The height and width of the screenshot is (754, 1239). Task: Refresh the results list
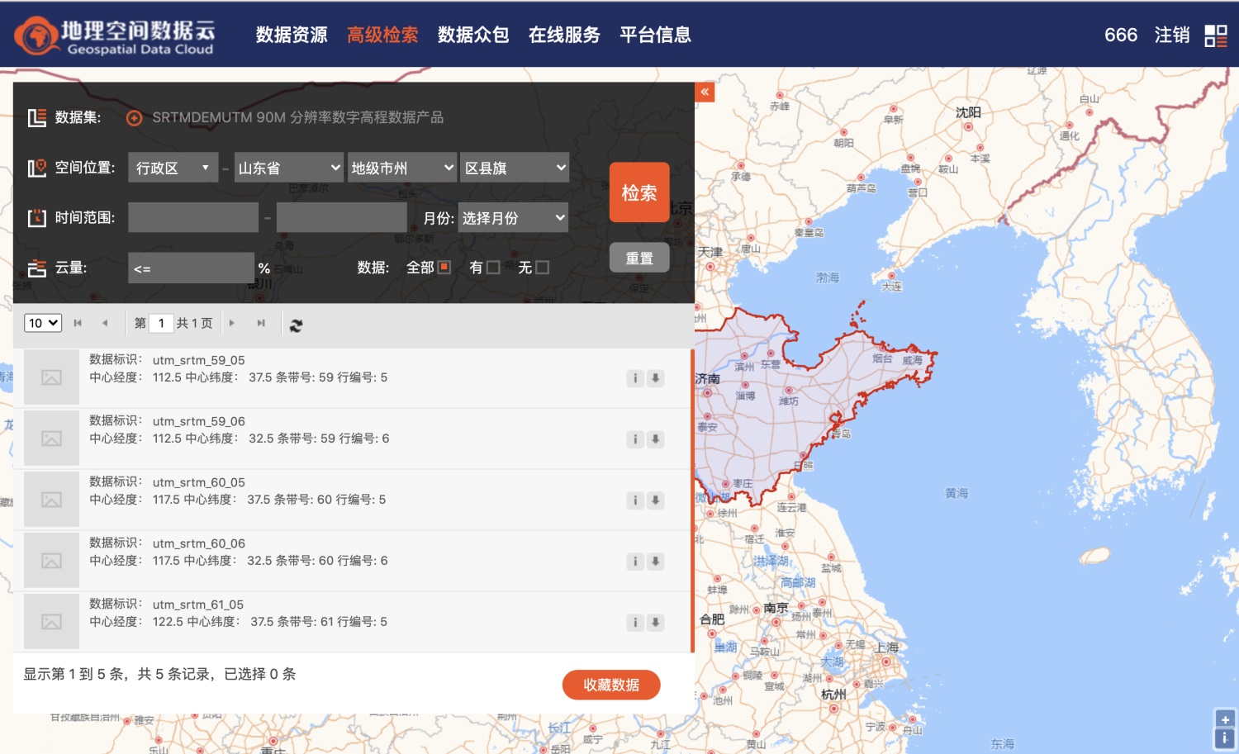(x=296, y=325)
